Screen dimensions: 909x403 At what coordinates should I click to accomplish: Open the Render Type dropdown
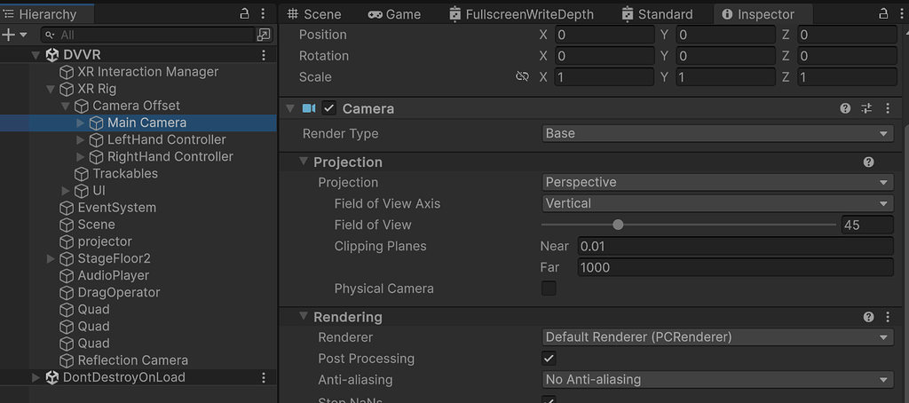pos(717,133)
